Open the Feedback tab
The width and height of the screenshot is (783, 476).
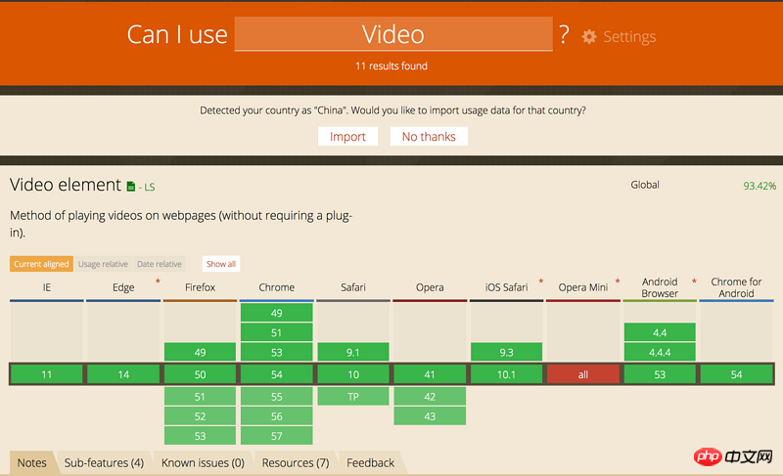(x=371, y=462)
